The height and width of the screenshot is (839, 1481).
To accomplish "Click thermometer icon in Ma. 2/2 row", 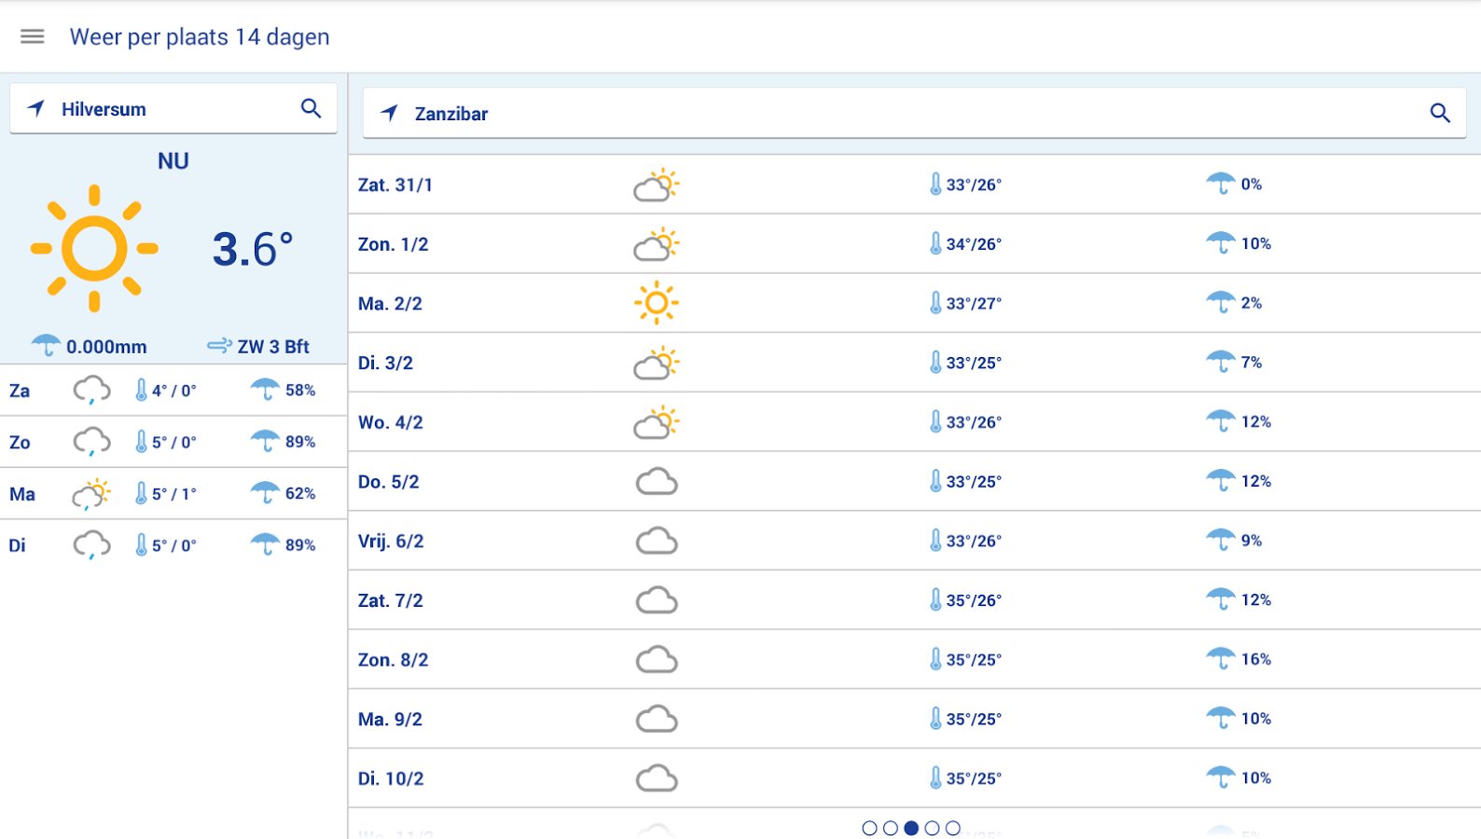I will click(x=935, y=303).
